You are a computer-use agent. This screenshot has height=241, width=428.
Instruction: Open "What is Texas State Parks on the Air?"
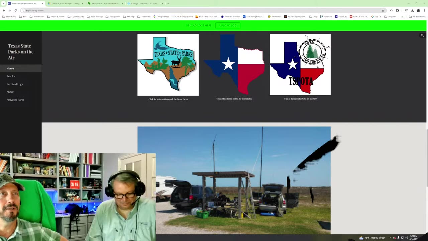click(300, 99)
